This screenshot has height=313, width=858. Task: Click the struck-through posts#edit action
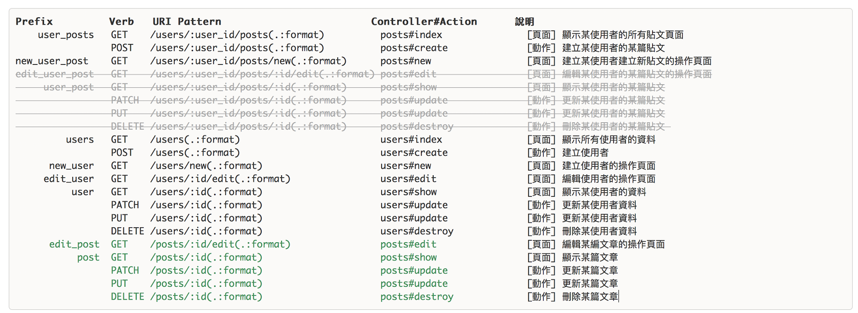tap(408, 74)
